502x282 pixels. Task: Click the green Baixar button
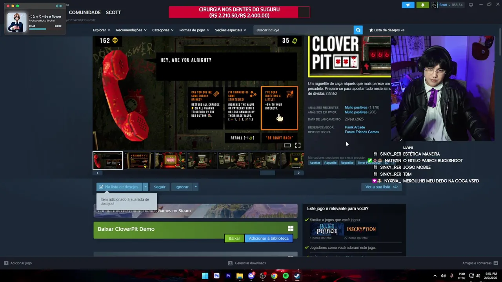(x=234, y=238)
